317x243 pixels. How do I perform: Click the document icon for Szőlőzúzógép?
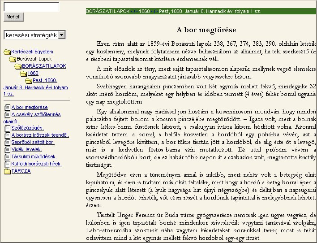pyautogui.click(x=8, y=128)
